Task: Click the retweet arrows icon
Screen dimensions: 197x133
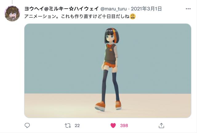Action: (68, 126)
